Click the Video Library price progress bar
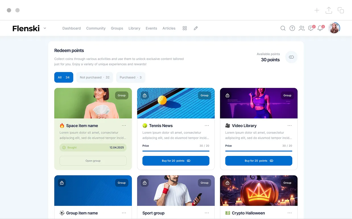This screenshot has height=219, width=352. pyautogui.click(x=259, y=151)
